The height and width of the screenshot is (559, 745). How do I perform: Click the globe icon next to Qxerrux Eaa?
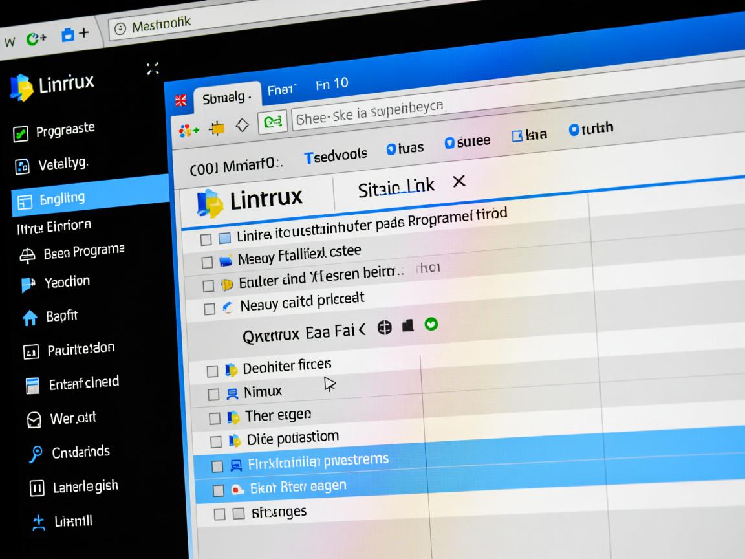385,328
